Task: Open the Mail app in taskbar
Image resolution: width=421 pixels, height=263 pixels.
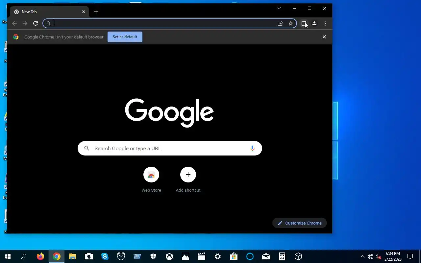Action: (266, 256)
